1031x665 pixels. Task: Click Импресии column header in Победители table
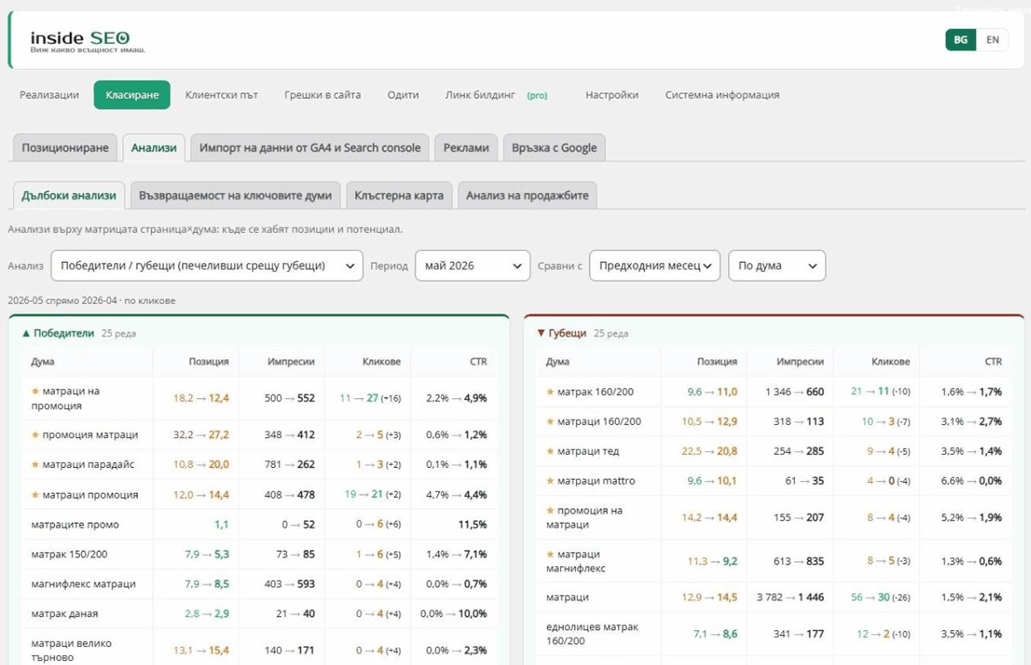[x=291, y=362]
